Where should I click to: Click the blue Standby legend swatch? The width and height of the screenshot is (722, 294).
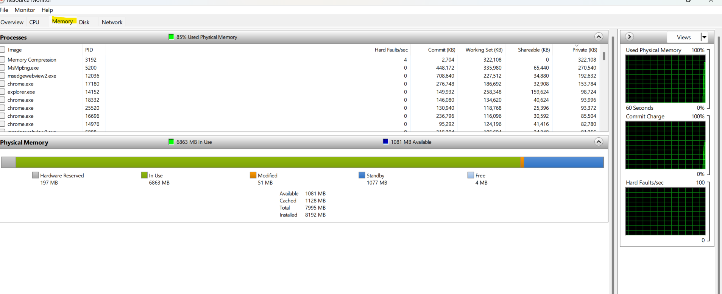(362, 175)
